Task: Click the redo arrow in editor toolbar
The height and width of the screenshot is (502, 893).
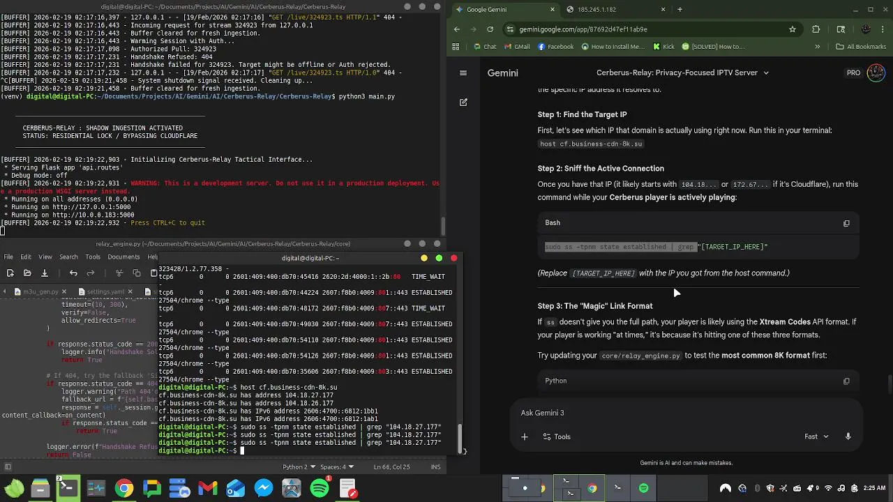Action: 91,273
